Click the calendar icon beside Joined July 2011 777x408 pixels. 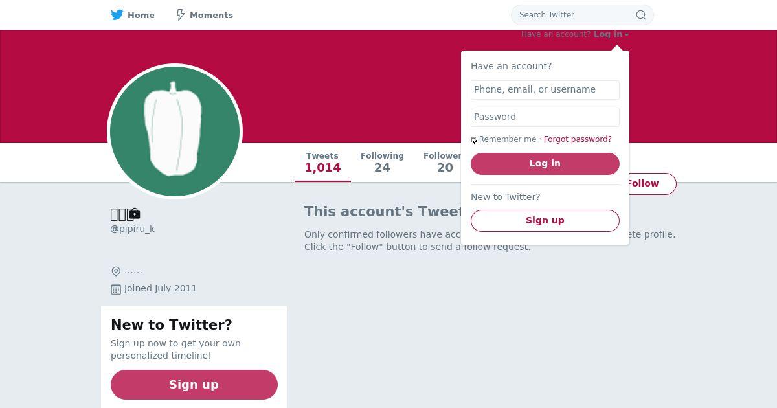point(116,289)
